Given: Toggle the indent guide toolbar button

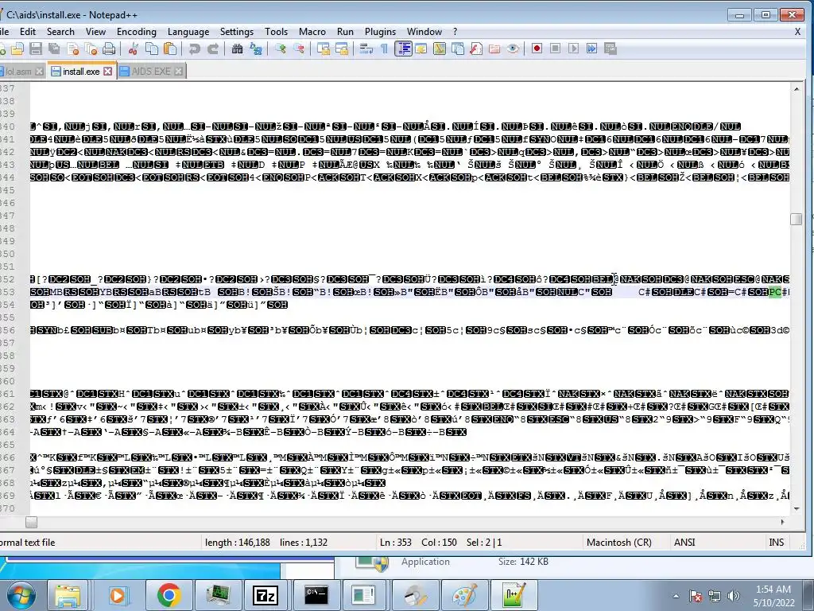Looking at the screenshot, I should (403, 49).
